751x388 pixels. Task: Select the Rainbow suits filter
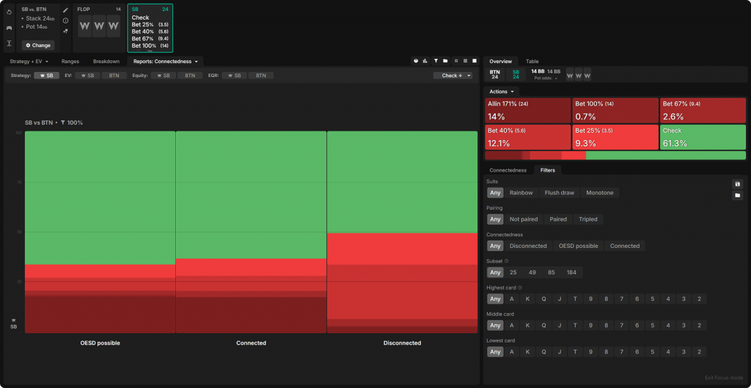tap(521, 193)
